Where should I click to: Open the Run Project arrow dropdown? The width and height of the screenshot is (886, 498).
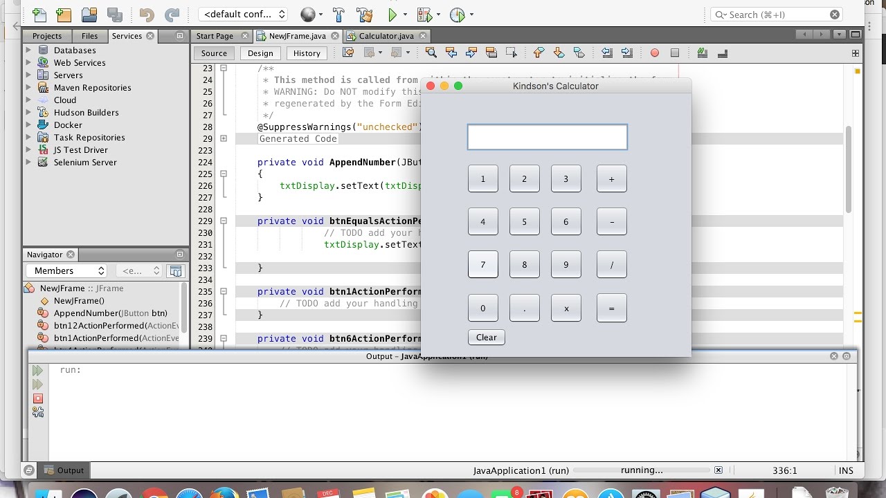[x=406, y=14]
